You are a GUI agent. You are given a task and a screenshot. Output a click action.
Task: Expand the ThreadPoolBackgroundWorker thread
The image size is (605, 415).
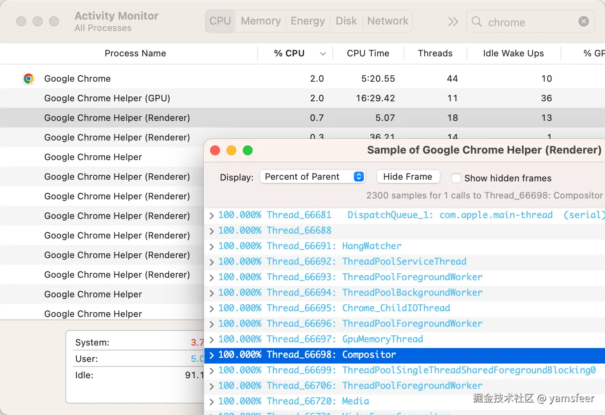coord(211,293)
